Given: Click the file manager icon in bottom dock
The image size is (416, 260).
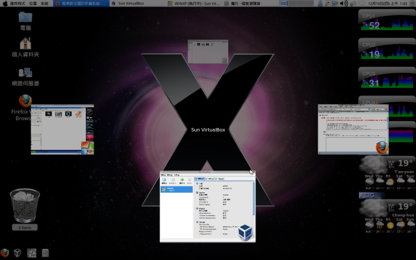Looking at the screenshot, I should tap(45, 253).
